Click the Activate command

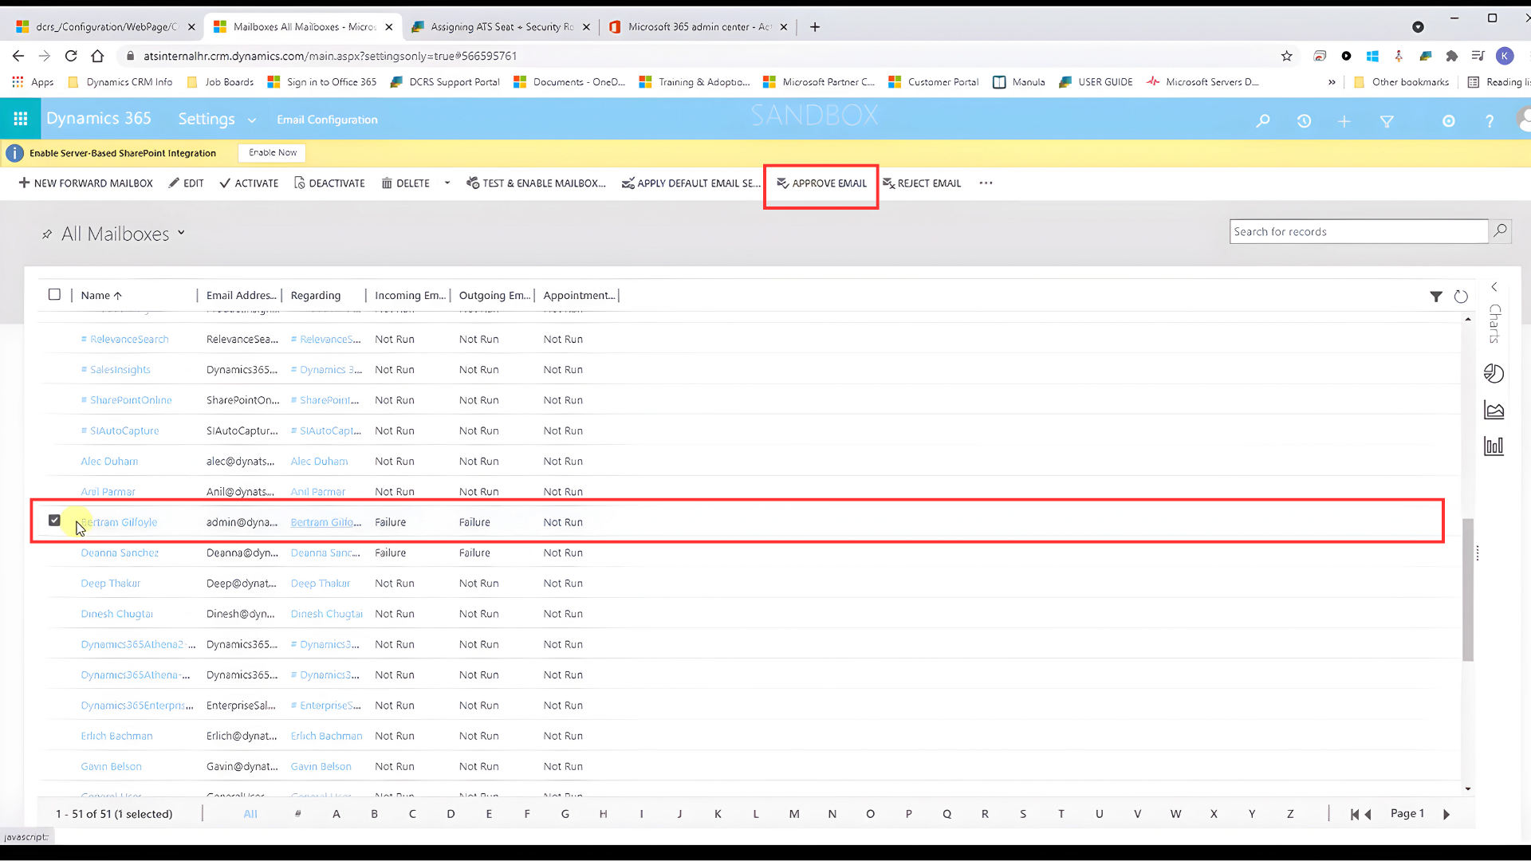click(249, 183)
